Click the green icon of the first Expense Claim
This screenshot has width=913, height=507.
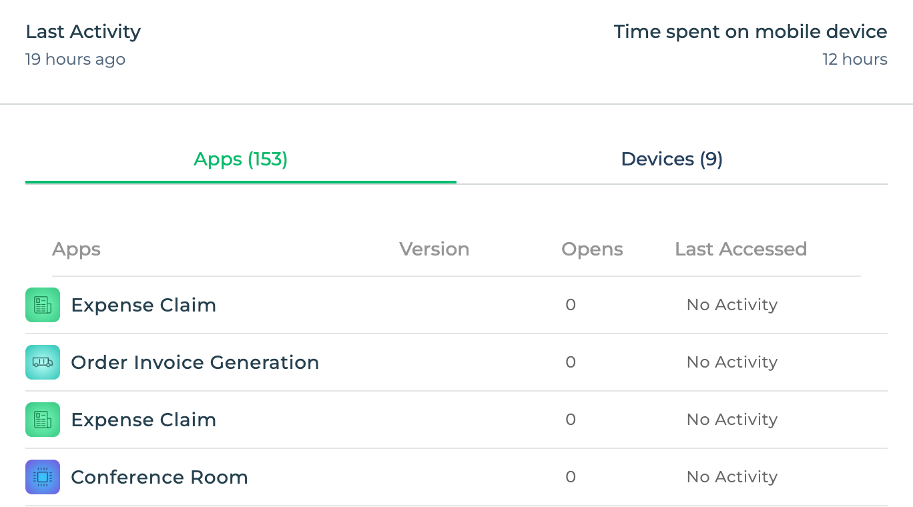(x=43, y=305)
